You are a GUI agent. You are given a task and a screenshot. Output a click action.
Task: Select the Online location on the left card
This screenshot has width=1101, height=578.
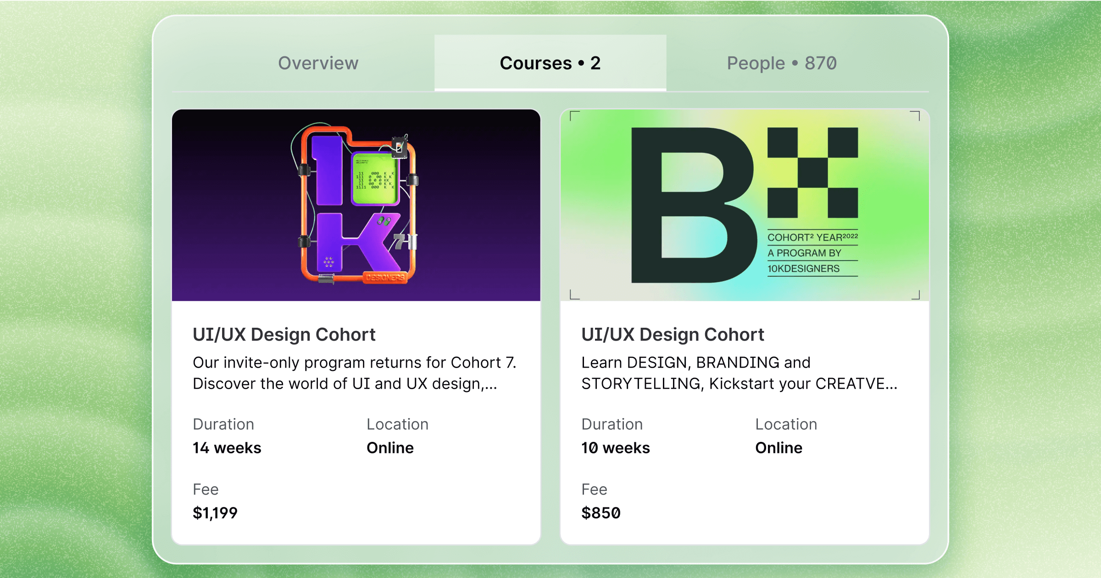[x=390, y=448]
